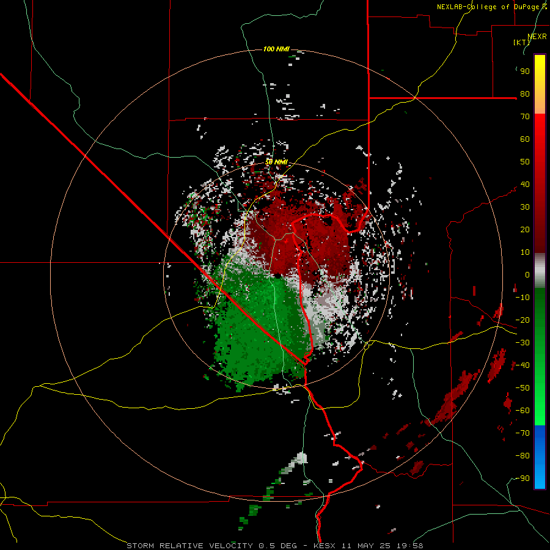
Task: Click the 50 NMI range ring label
Action: pos(276,162)
